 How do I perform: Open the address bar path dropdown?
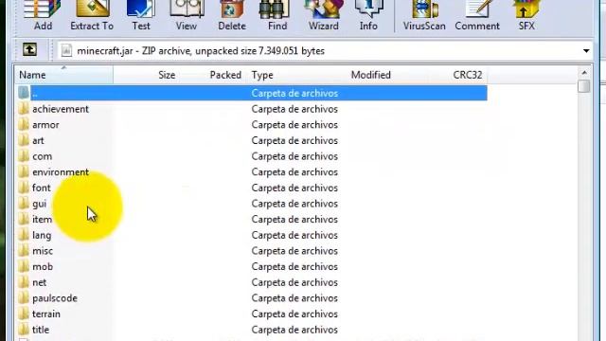click(x=586, y=51)
